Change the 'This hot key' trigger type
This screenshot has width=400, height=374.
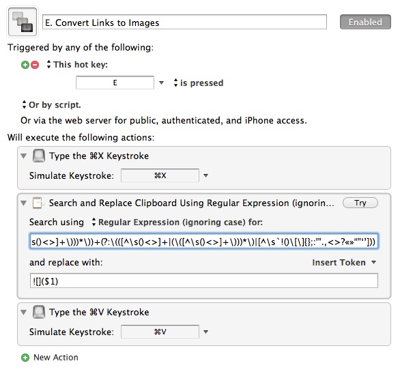tap(77, 65)
